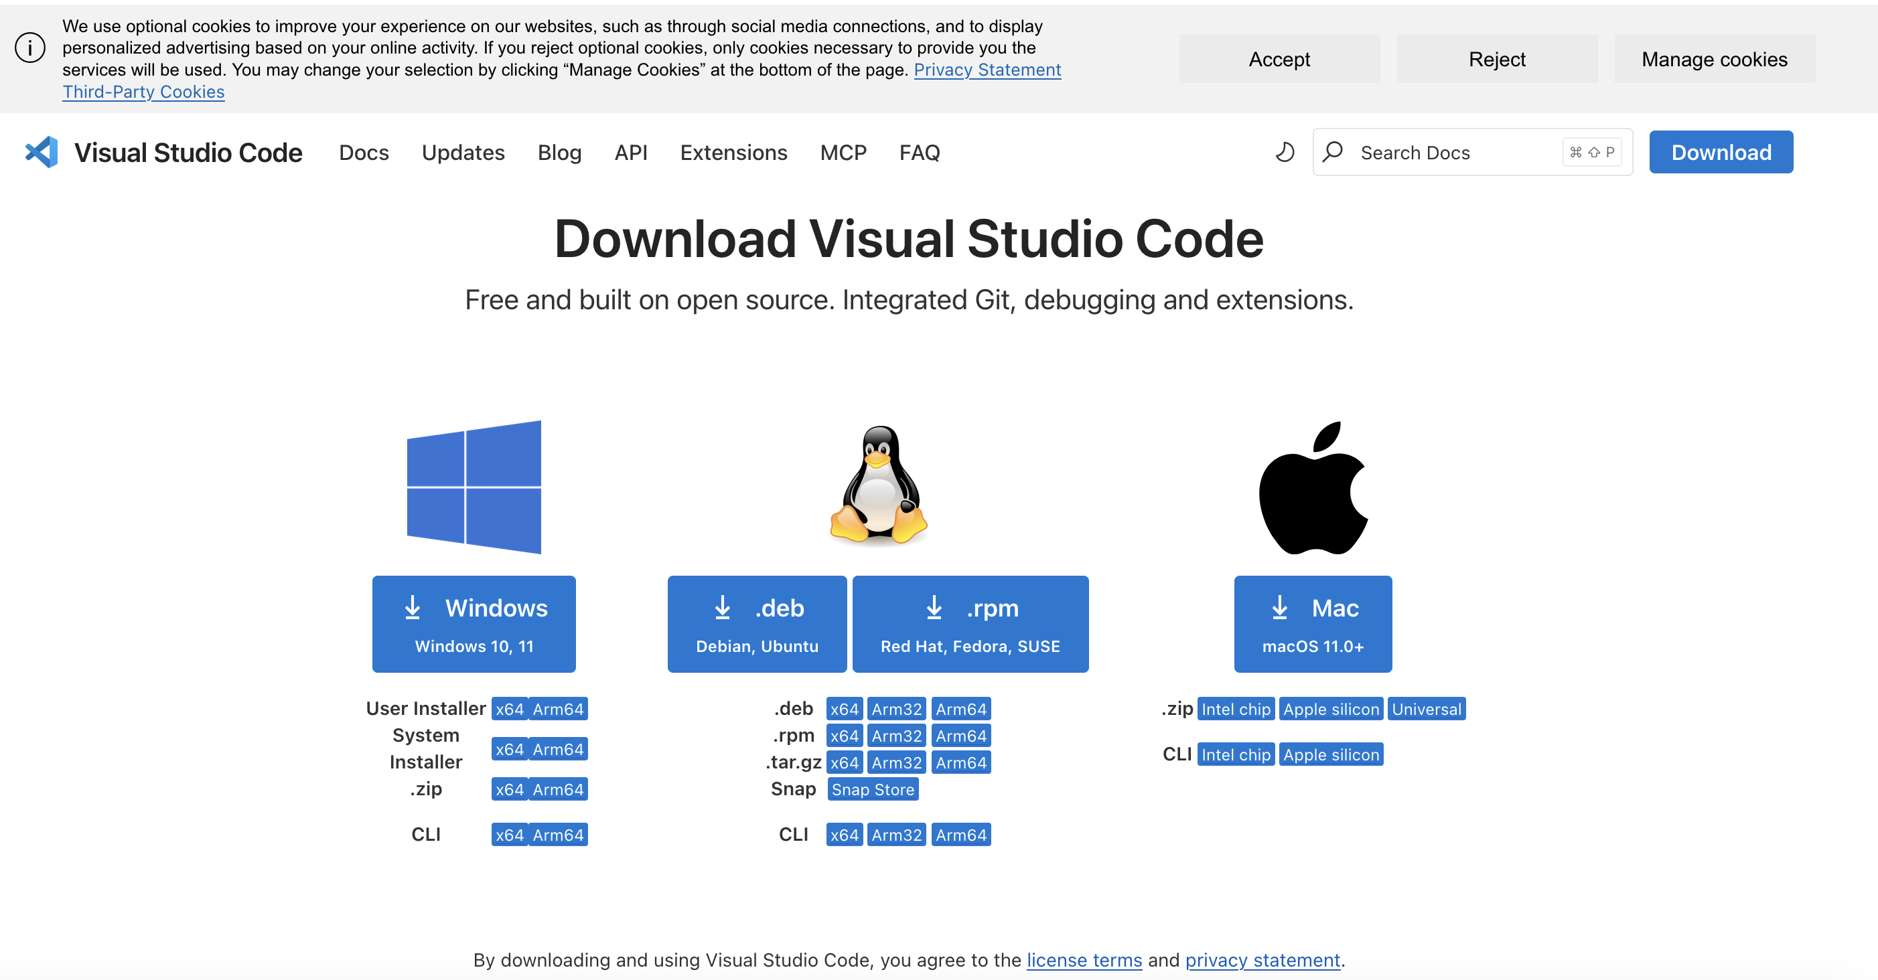
Task: Click the info icon in the cookie banner
Action: click(29, 48)
